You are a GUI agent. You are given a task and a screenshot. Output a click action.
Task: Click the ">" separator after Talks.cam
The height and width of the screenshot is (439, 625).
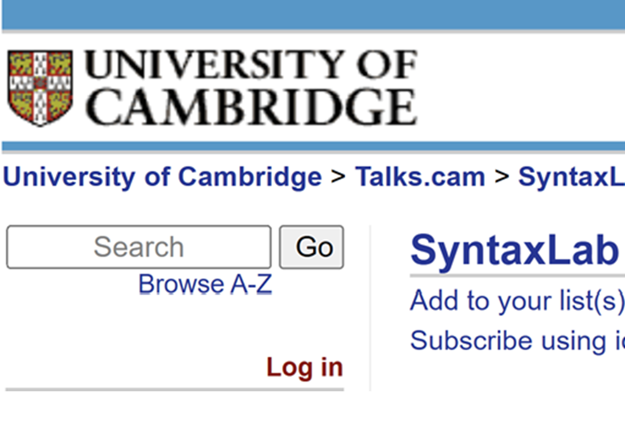tap(501, 177)
